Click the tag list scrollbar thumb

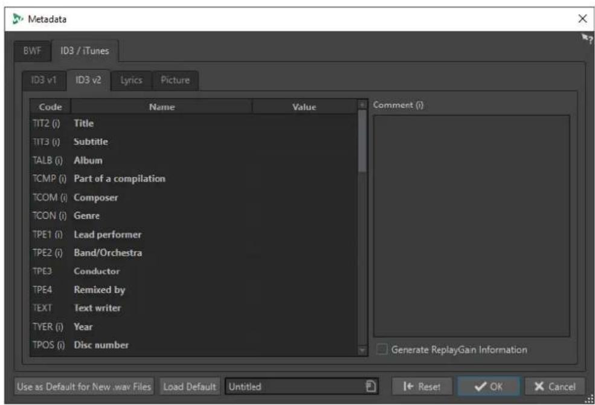[x=362, y=141]
